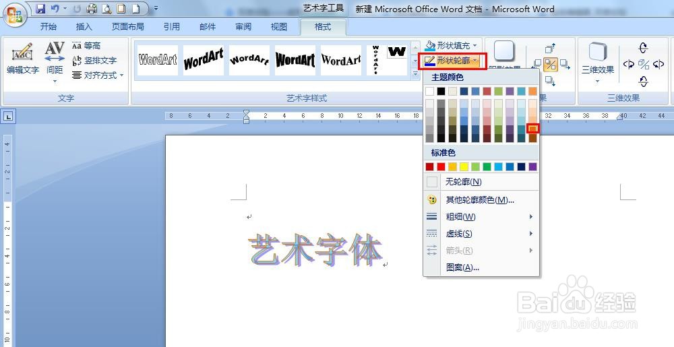Choose 无轮廓 no outline option
Viewport: 674px width, 347px height.
point(481,182)
